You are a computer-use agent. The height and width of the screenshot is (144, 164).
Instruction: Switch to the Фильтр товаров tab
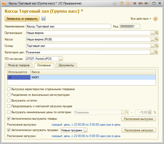pyautogui.click(x=19, y=65)
